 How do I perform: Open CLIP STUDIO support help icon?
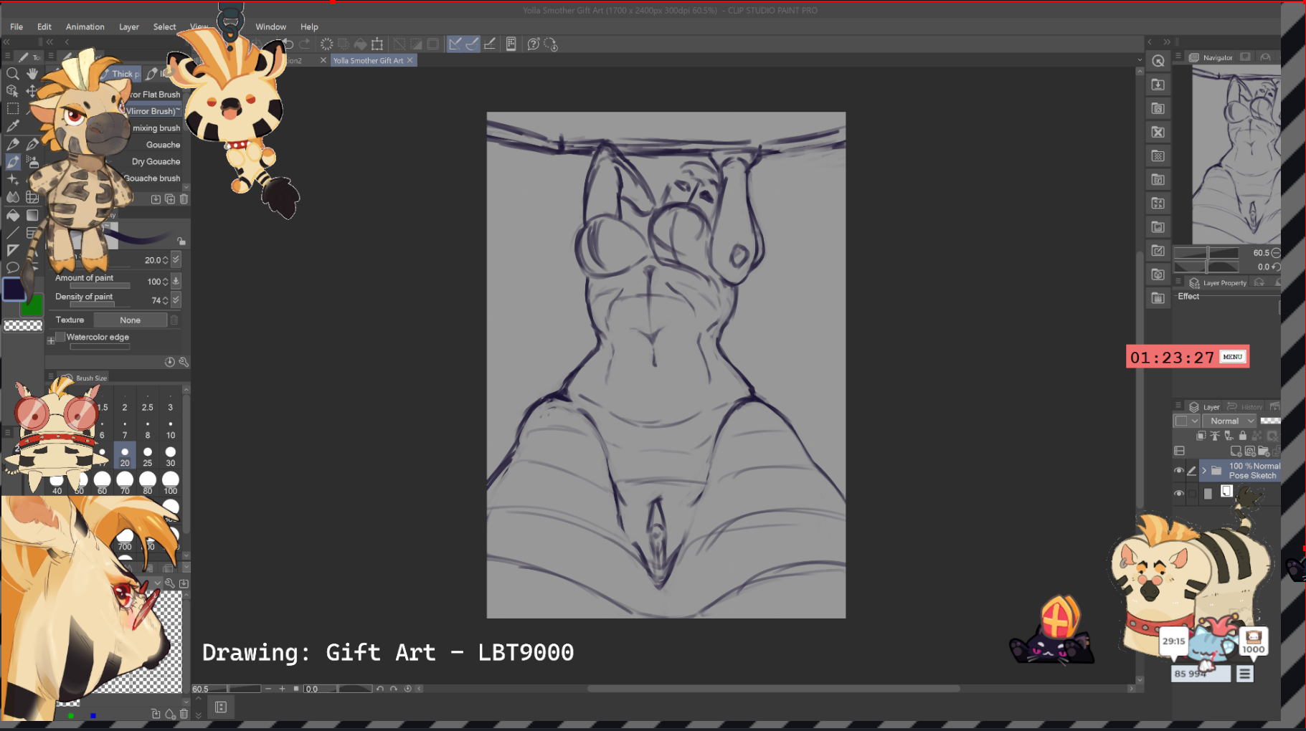click(x=533, y=44)
